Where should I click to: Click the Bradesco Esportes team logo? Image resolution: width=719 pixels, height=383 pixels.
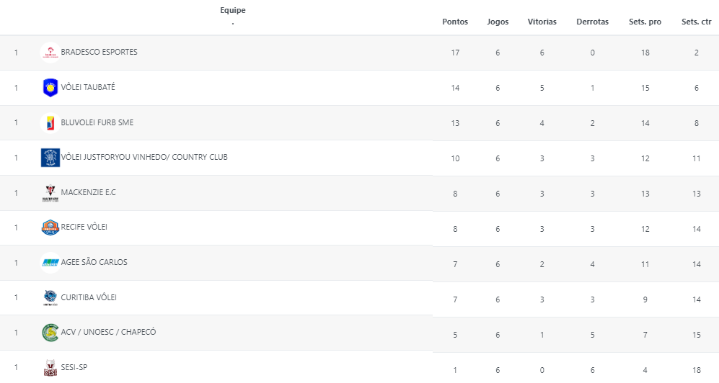pyautogui.click(x=50, y=53)
